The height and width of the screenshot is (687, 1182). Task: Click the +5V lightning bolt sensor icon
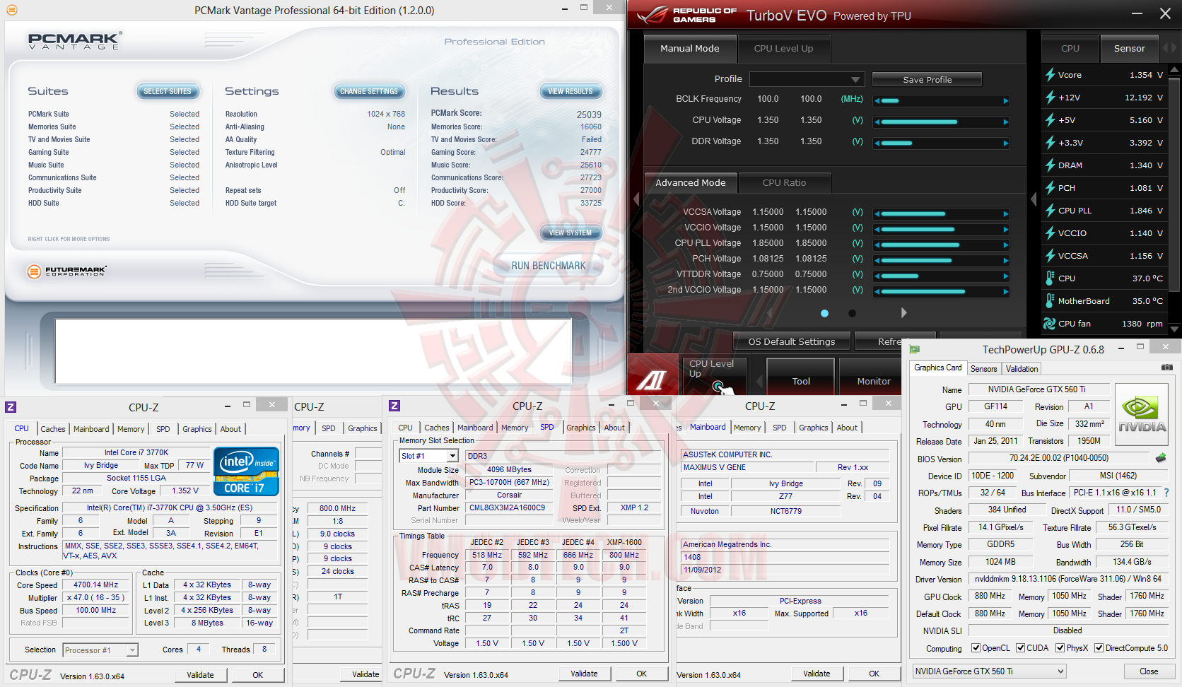click(1051, 120)
